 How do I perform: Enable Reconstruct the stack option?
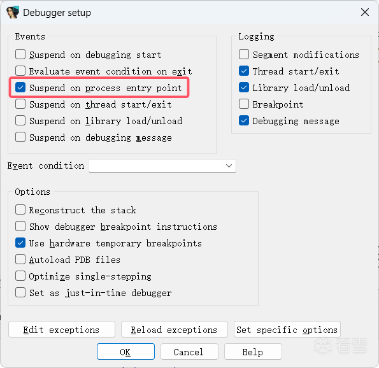click(20, 209)
